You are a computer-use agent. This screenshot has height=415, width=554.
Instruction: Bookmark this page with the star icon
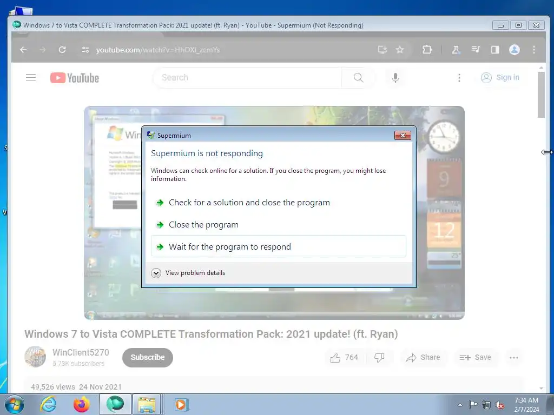point(400,50)
